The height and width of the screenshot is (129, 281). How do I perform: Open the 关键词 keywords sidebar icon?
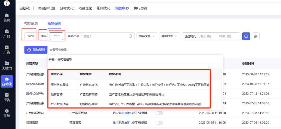click(x=7, y=66)
